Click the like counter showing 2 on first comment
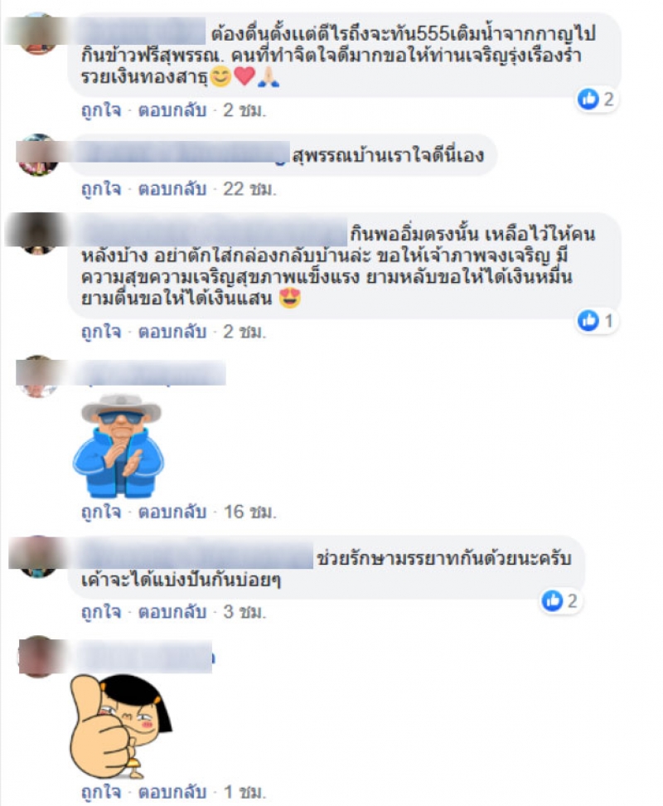Screen dimensions: 663x806 [x=596, y=100]
